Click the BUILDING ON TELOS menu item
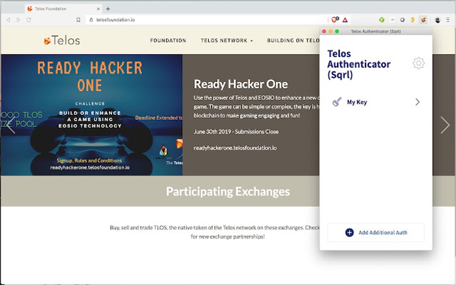The height and width of the screenshot is (285, 456). point(295,40)
